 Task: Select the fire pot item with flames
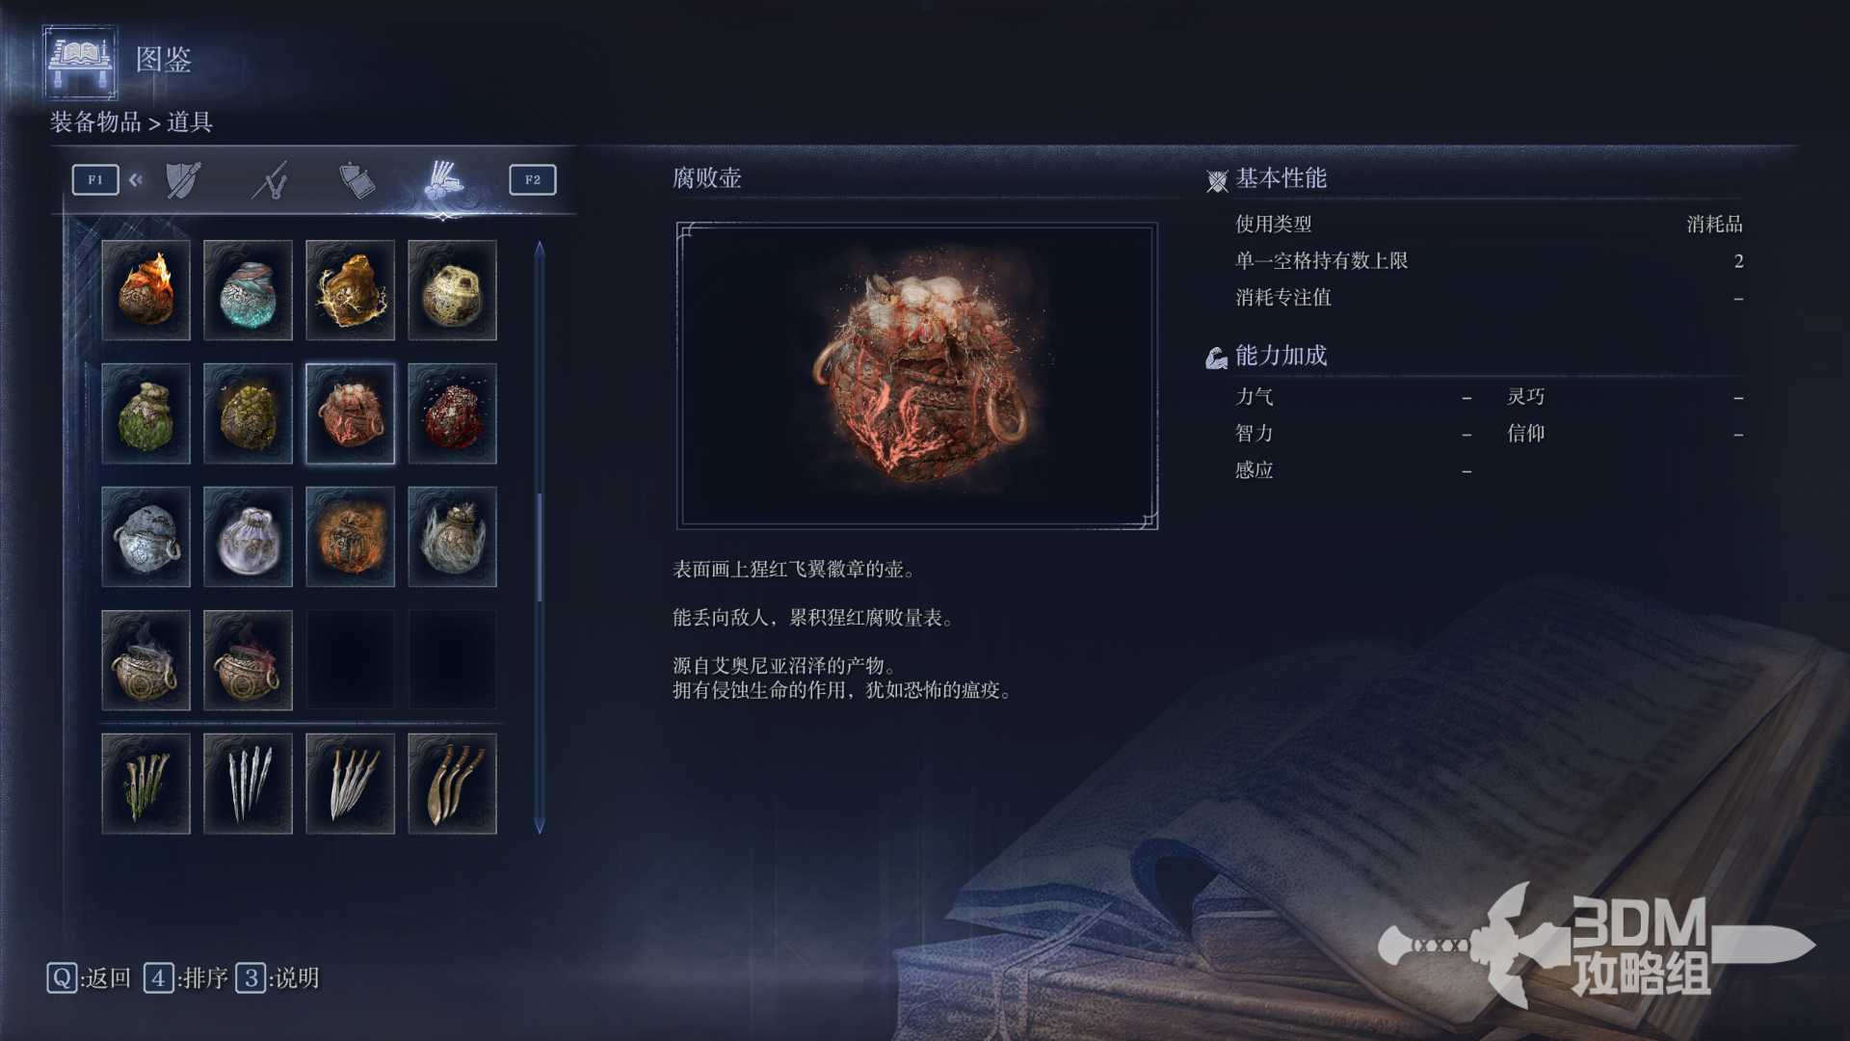pyautogui.click(x=145, y=290)
